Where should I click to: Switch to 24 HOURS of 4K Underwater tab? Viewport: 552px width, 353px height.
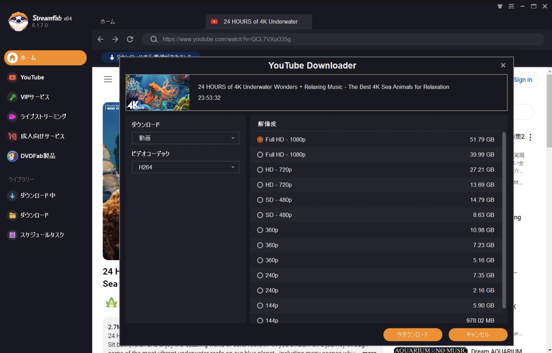(259, 22)
